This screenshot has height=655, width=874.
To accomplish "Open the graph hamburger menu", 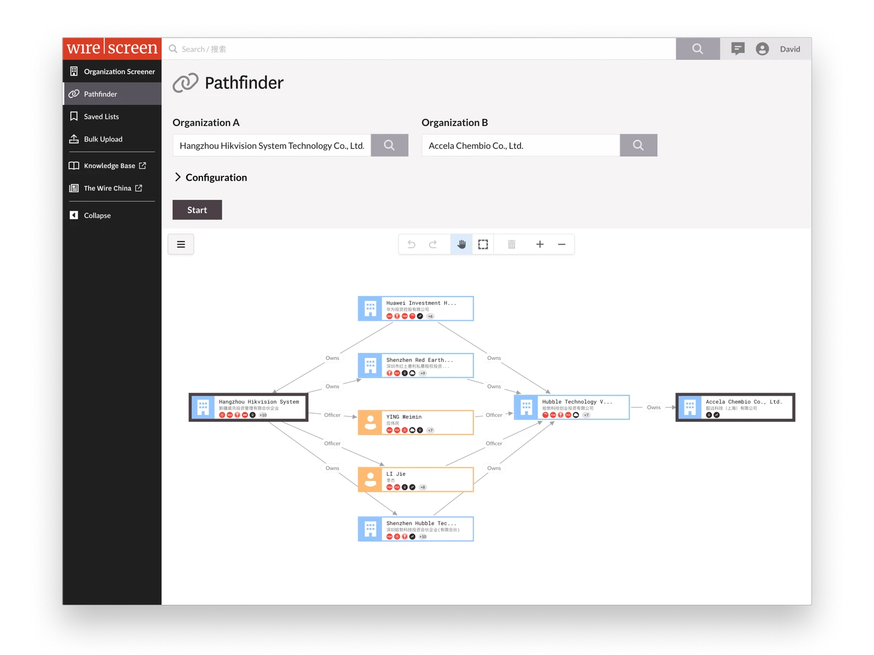I will (181, 245).
